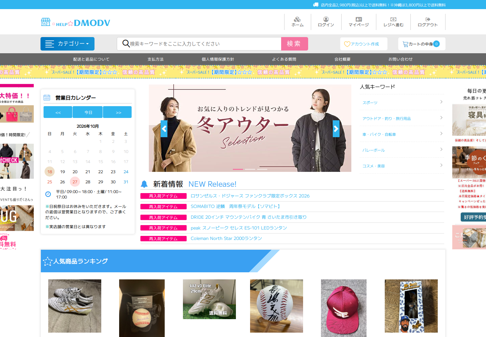Show next banner slide arrow
Image resolution: width=486 pixels, height=337 pixels.
click(x=336, y=129)
